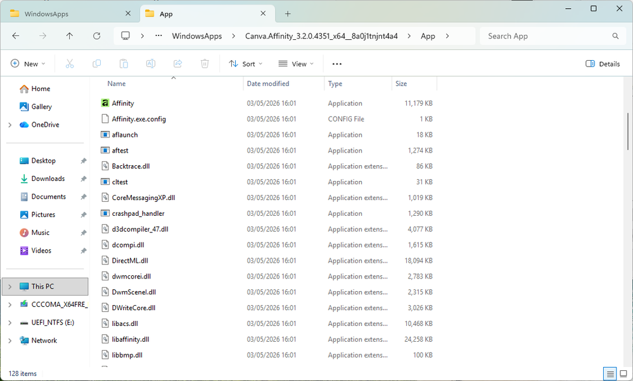Click the Affinity.exe.config file icon
Viewport: 633px width, 381px height.
105,118
